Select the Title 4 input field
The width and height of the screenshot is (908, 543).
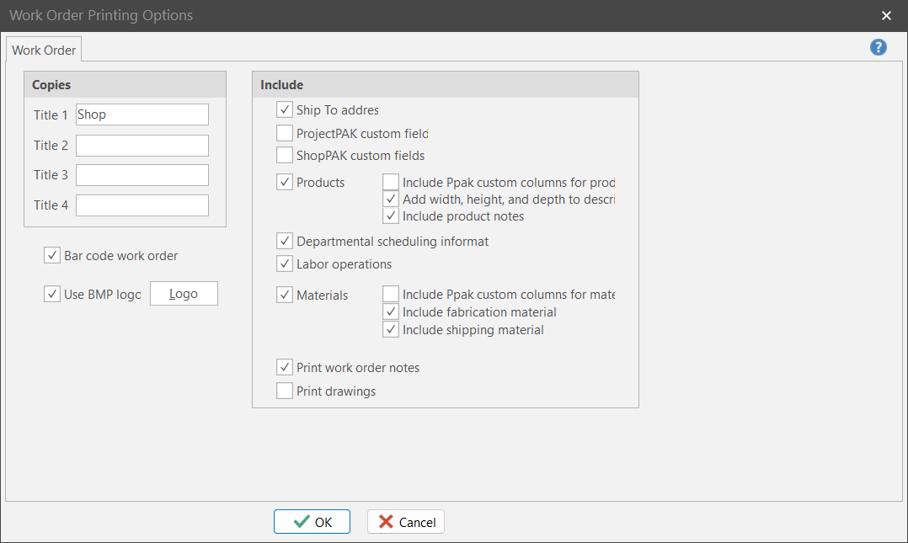click(x=142, y=205)
